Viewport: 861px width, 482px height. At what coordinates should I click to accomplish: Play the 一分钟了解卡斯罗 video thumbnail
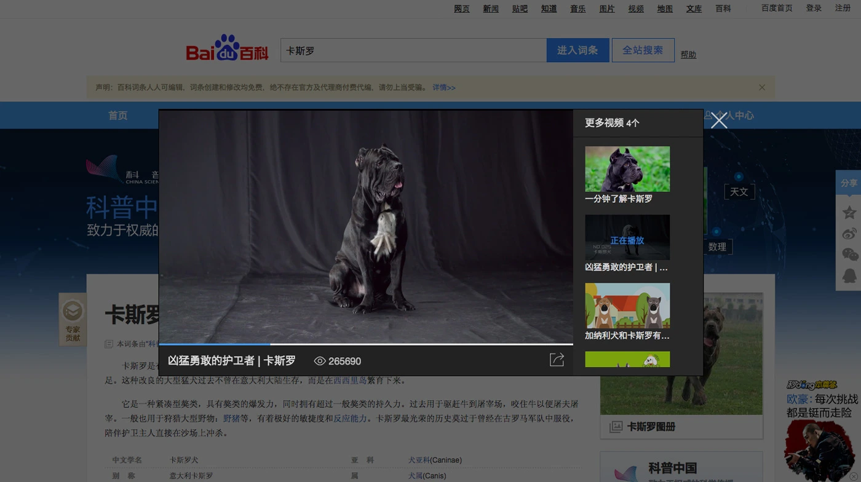click(627, 168)
